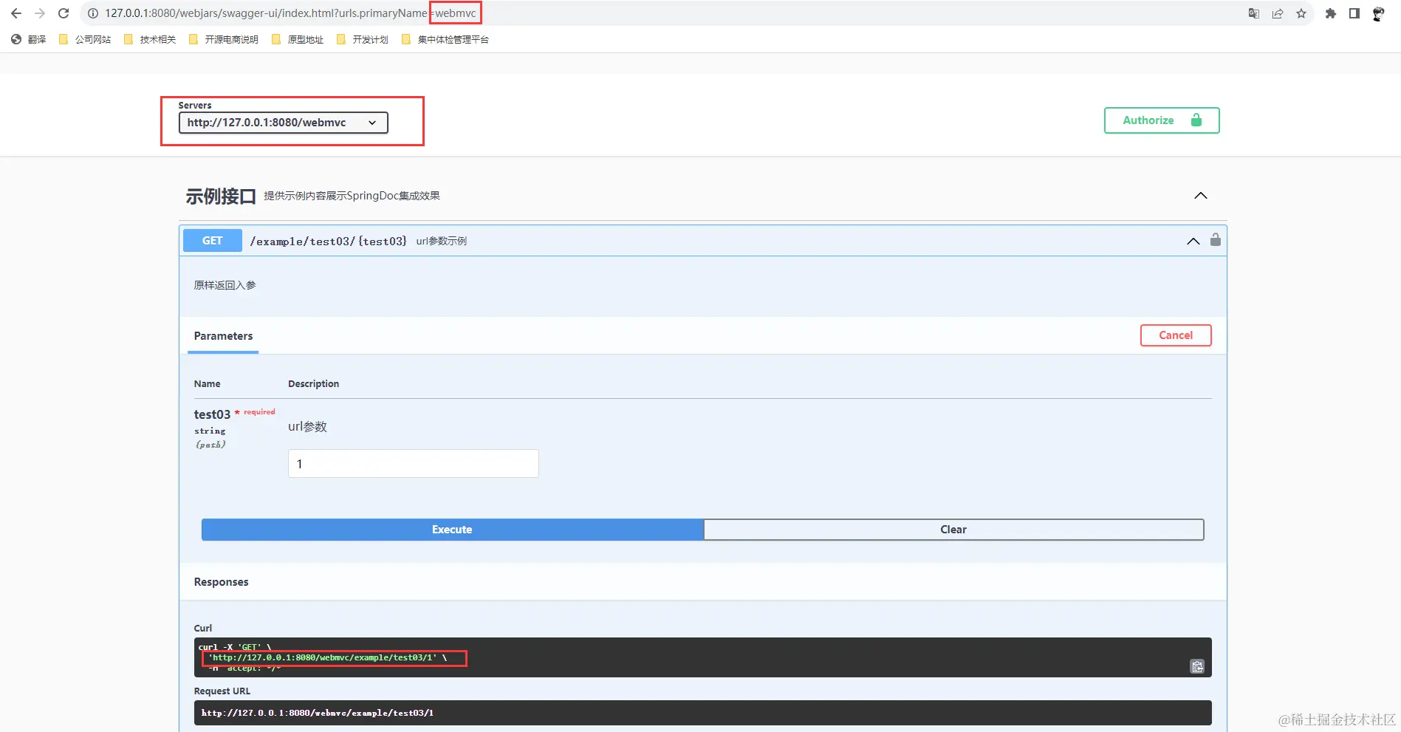The image size is (1401, 732).
Task: Open the 集中体检管理平台 bookmark folder
Action: (x=445, y=40)
